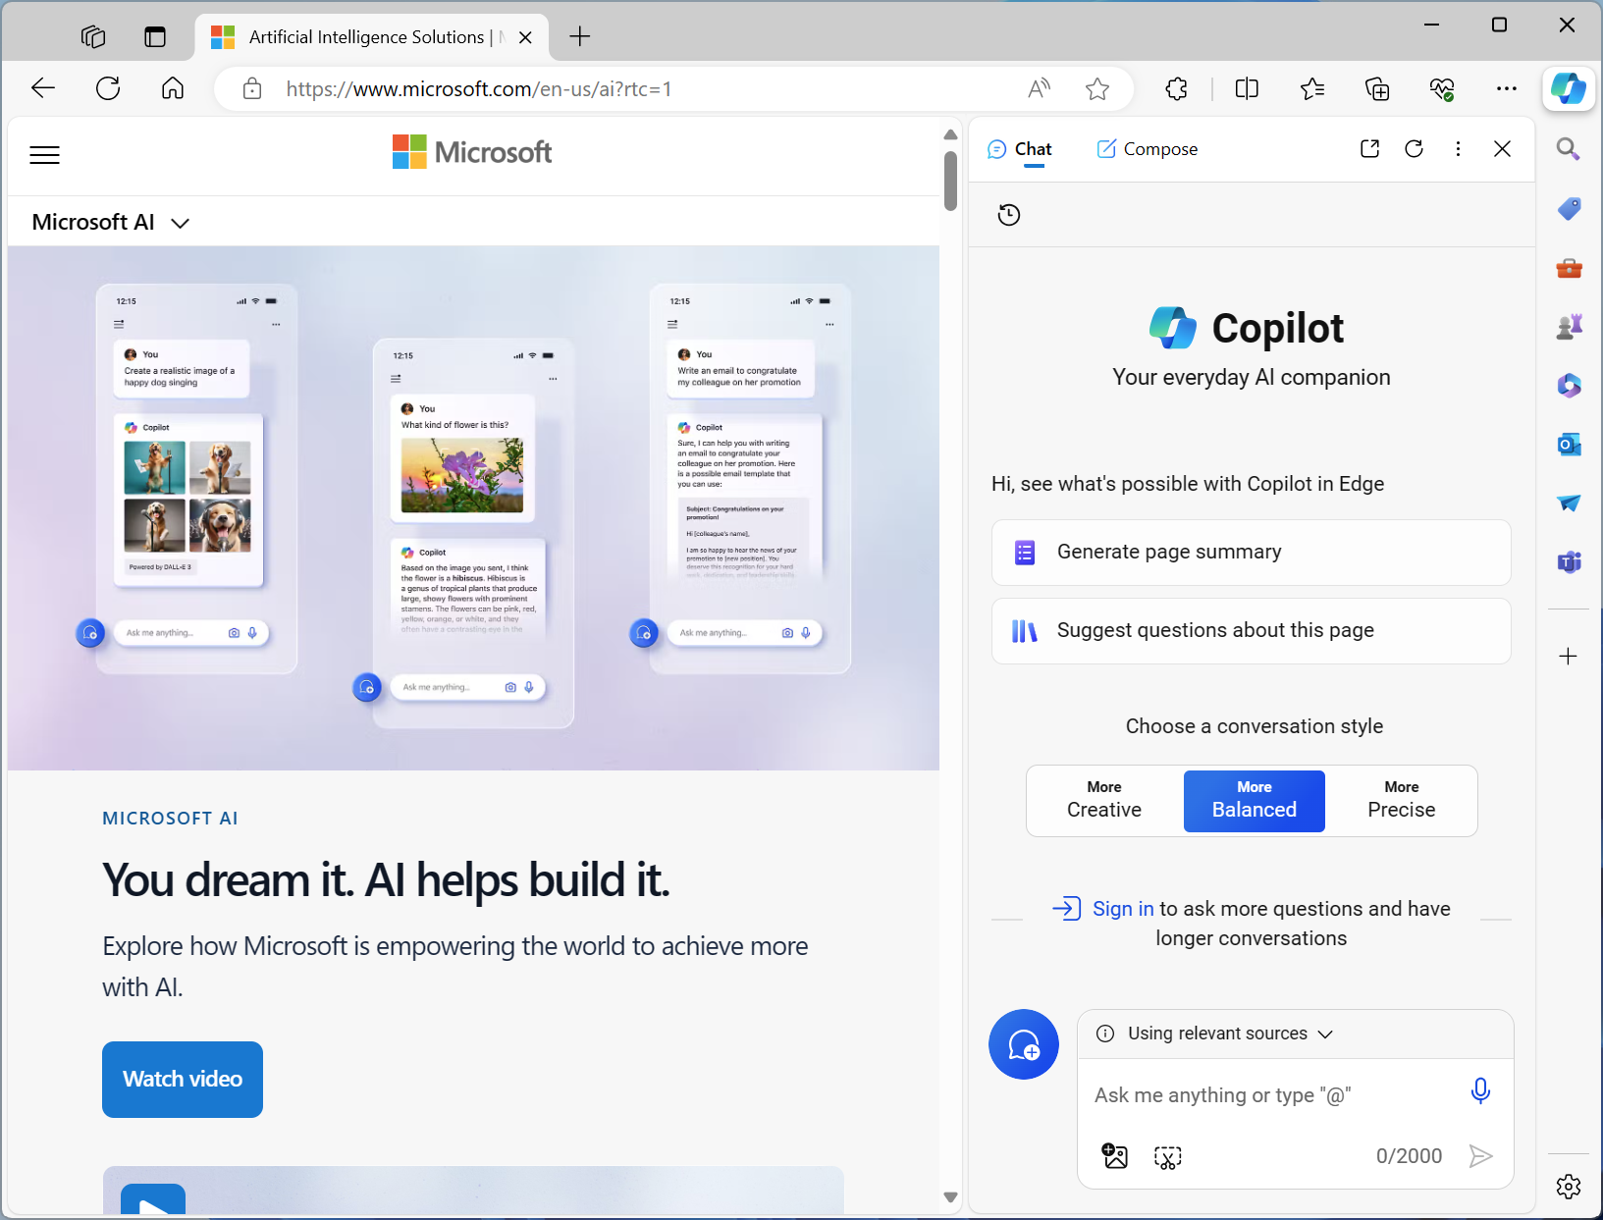
Task: Click the Ask me anything input field
Action: click(x=1276, y=1095)
